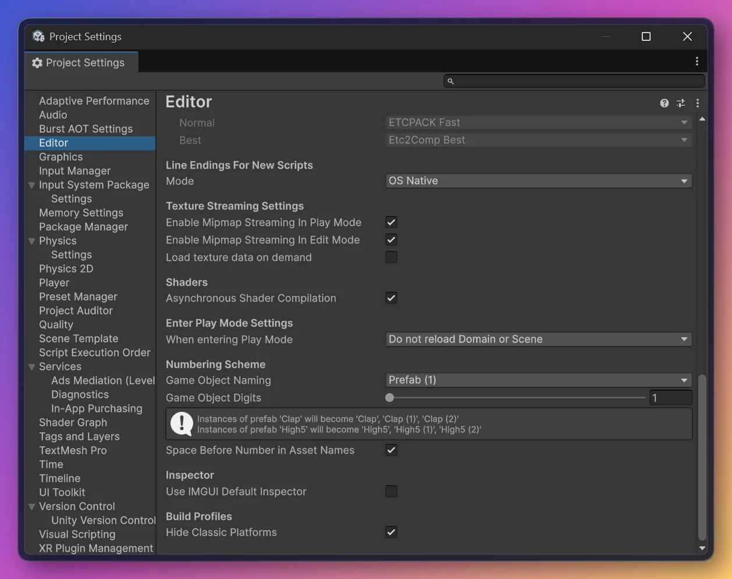
Task: Select Settings under Input System Package
Action: coord(72,199)
